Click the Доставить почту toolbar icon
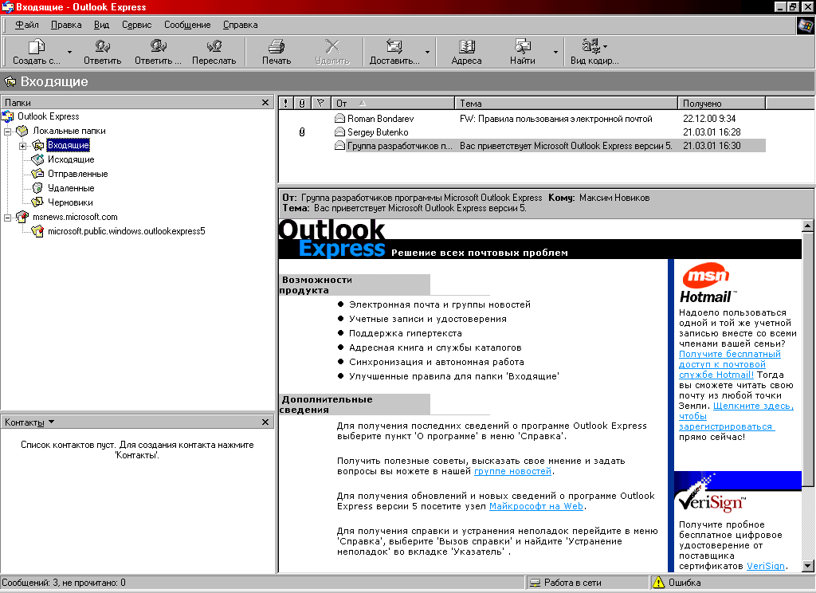Screen dimensions: 816x593 (x=394, y=46)
